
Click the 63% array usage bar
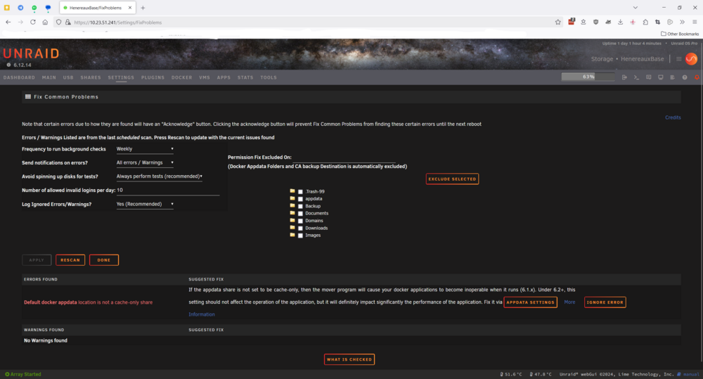pyautogui.click(x=588, y=77)
